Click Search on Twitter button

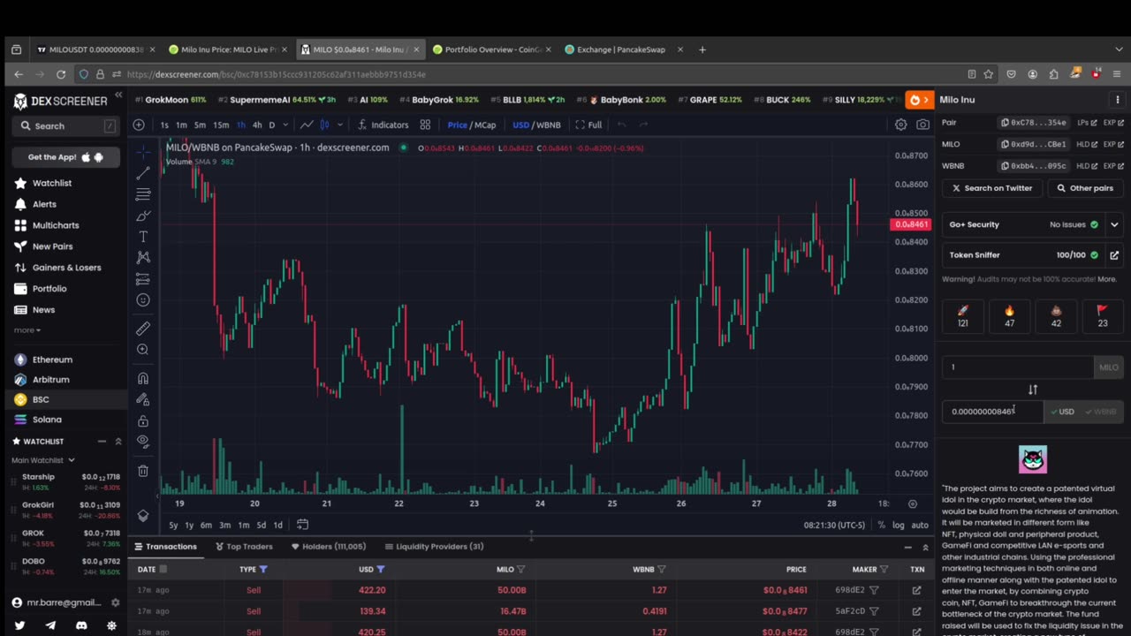(991, 188)
